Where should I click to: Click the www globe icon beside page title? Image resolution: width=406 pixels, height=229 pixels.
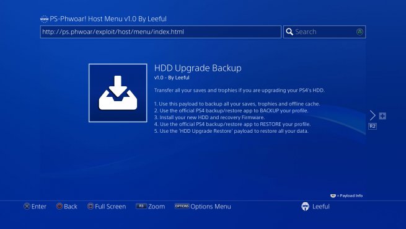[x=44, y=19]
